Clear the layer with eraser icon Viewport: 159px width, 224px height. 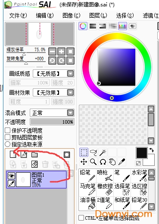34,164
